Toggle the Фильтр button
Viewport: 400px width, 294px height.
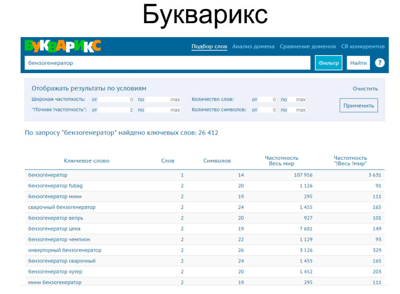329,63
